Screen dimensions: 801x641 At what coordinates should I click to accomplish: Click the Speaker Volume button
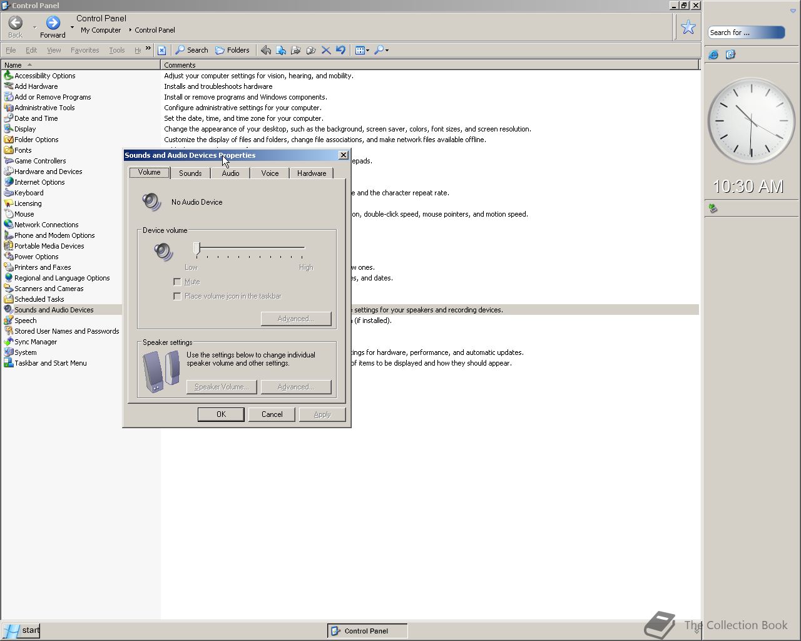222,387
